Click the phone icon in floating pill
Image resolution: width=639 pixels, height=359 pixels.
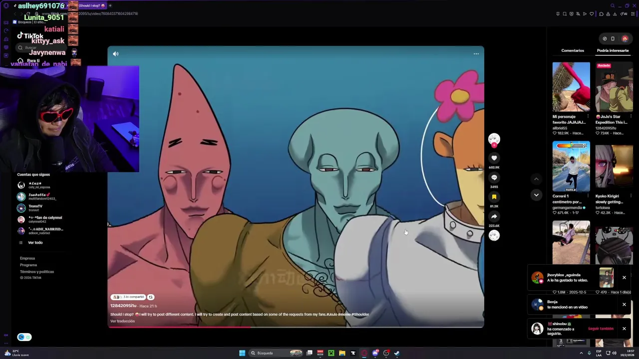click(613, 38)
